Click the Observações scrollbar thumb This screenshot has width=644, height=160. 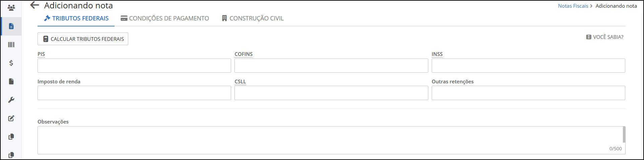coord(624,135)
